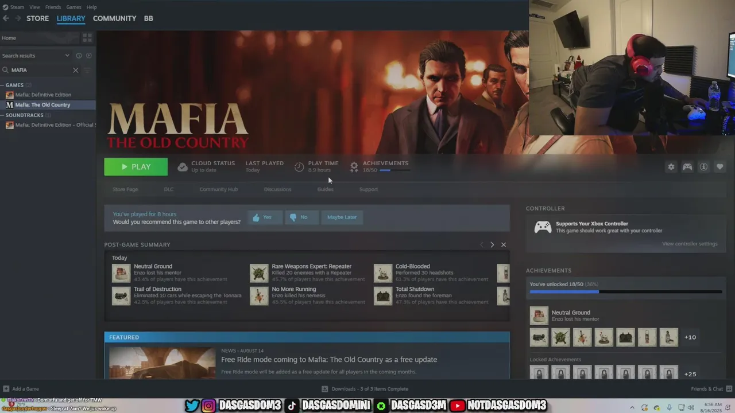Open the View menu
This screenshot has height=413, width=735.
coord(34,7)
